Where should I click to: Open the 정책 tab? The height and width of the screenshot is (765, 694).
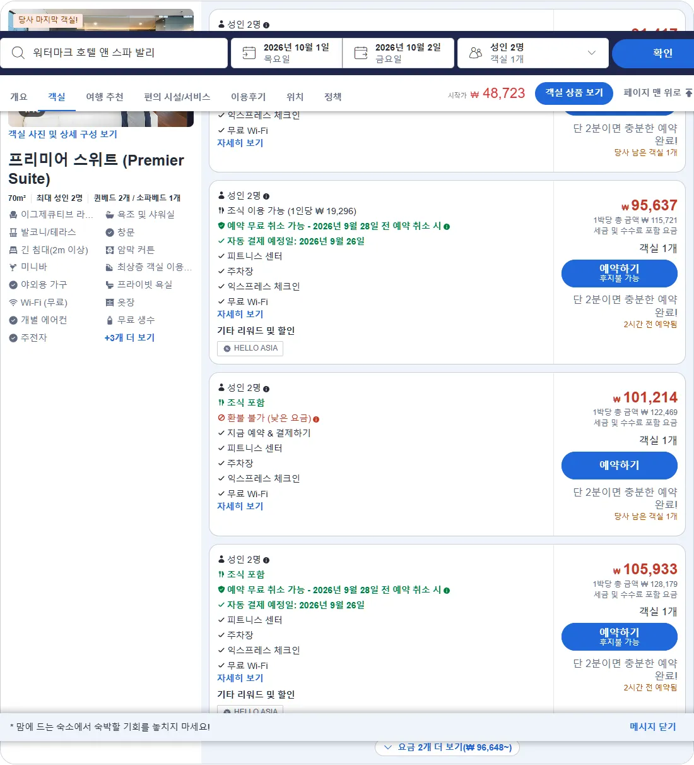pos(333,97)
